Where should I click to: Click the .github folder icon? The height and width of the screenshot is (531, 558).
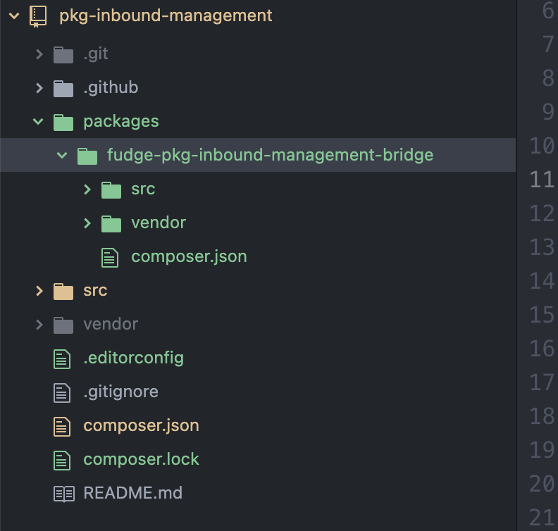coord(63,89)
